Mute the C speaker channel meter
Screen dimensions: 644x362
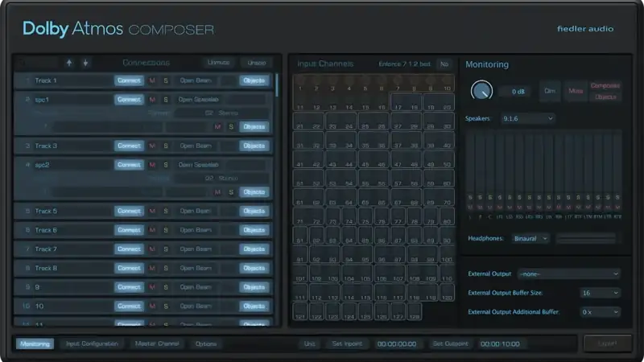pyautogui.click(x=490, y=208)
